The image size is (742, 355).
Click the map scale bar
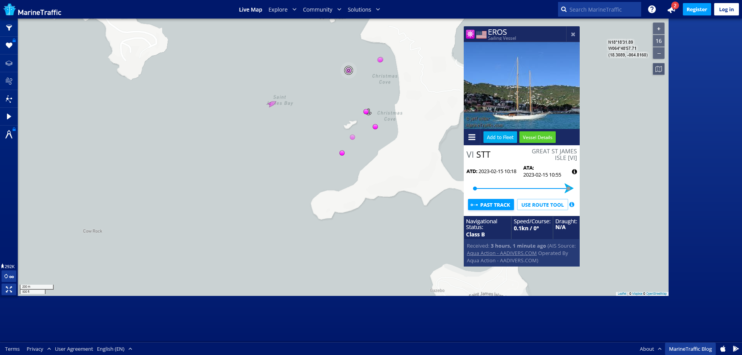tap(37, 289)
